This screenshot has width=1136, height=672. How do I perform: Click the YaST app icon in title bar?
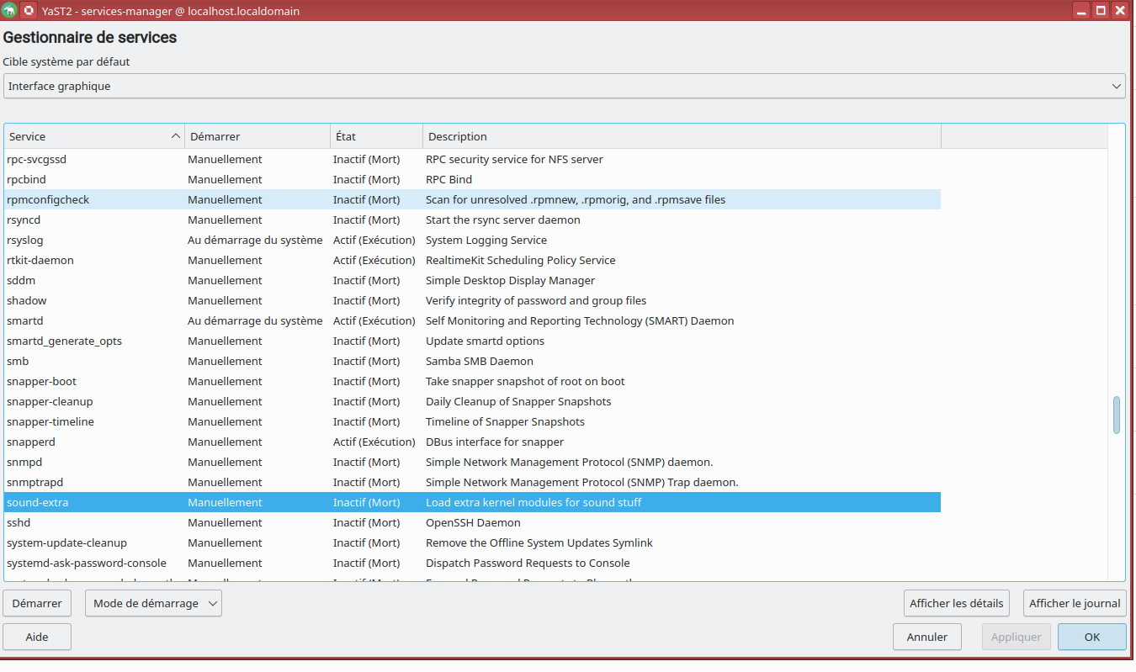[10, 11]
